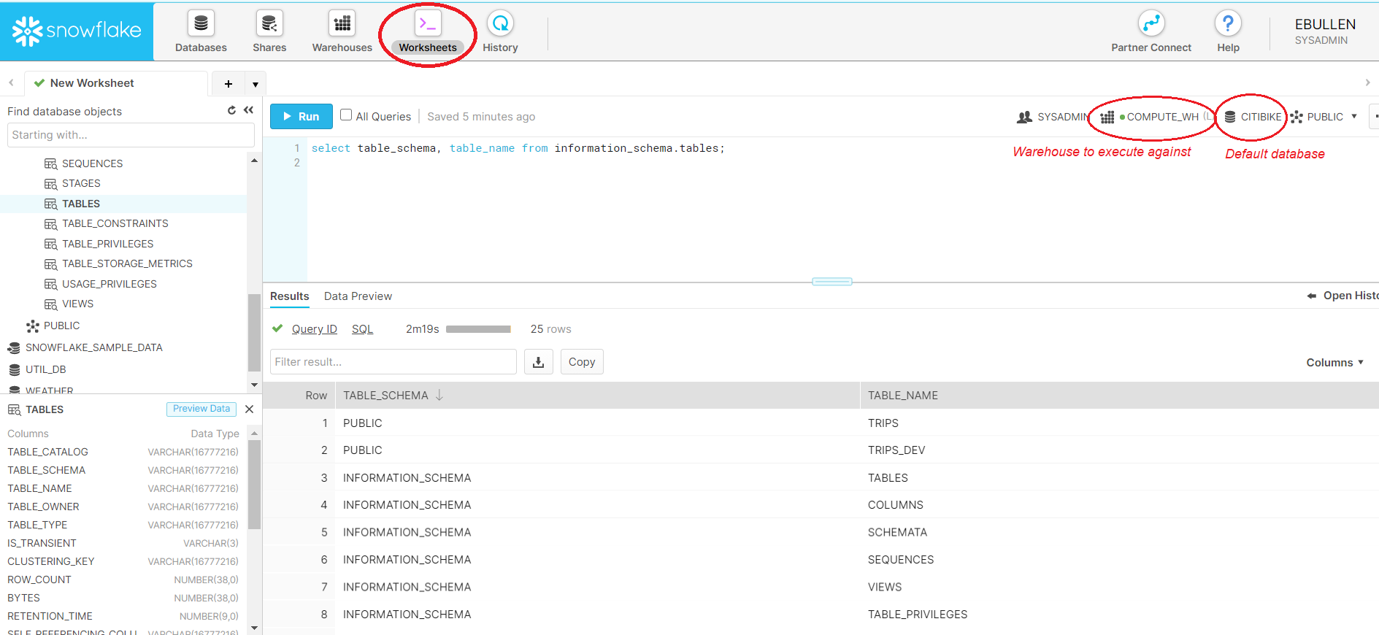
Task: Click the CLUSTERING_KEY column row
Action: [123, 562]
